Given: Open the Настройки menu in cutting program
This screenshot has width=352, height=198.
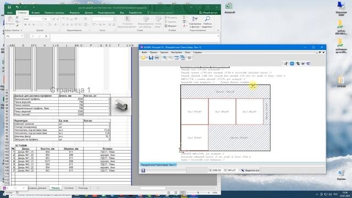Looking at the screenshot, I should coord(177,52).
